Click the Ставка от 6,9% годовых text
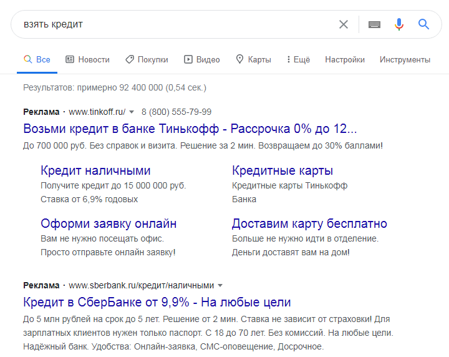The height and width of the screenshot is (357, 449). pyautogui.click(x=89, y=199)
